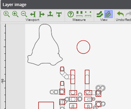Screen dimensions: 131x109
Task: Zoom in with plus magnifier
Action: point(15,14)
